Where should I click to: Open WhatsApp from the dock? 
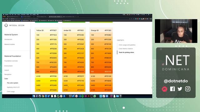95,96
